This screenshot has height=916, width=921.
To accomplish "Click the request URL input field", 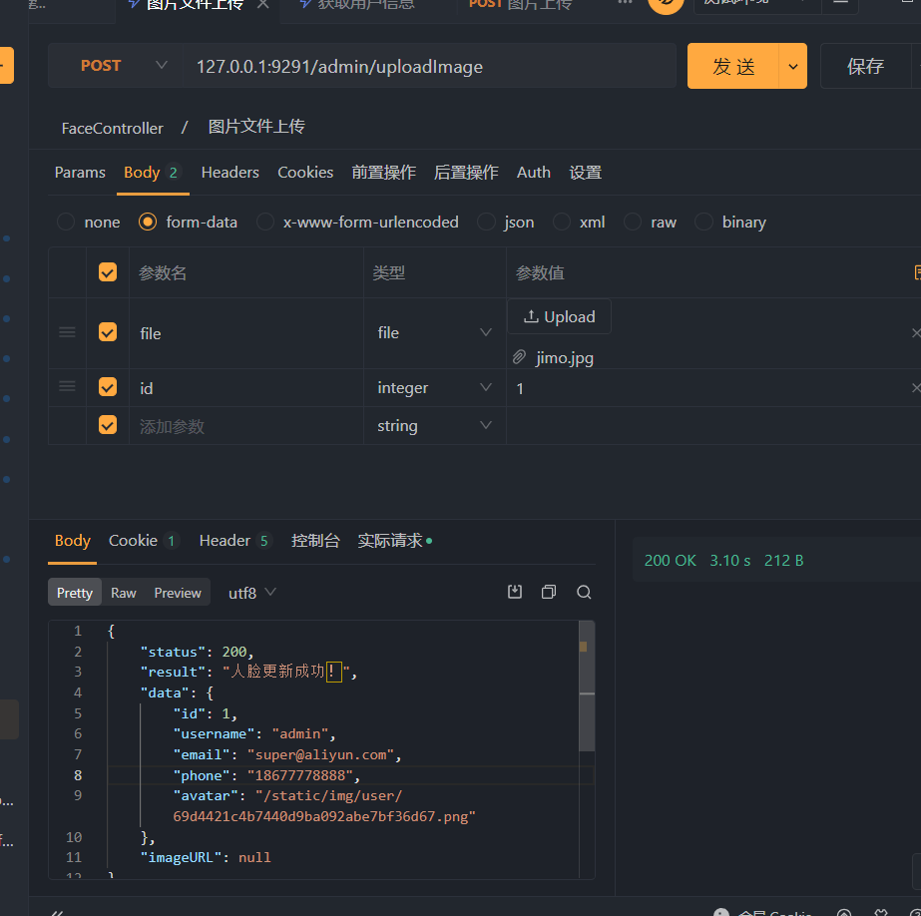I will (x=429, y=66).
